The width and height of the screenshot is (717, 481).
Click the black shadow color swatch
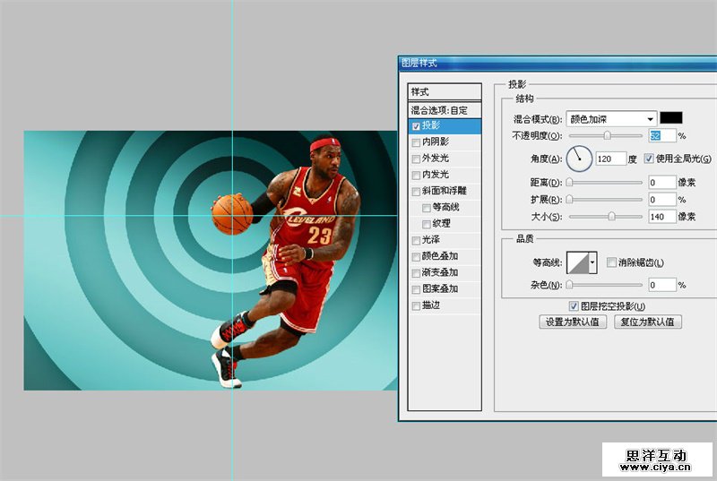pyautogui.click(x=671, y=118)
